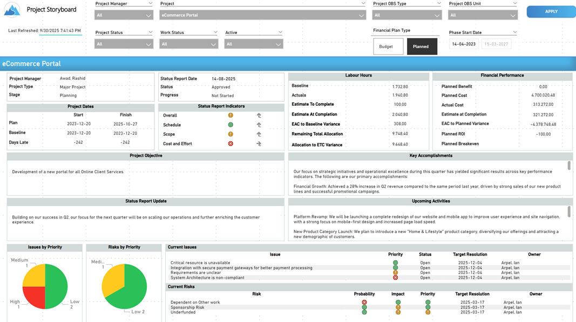Click red priority icon for System Architecture issue
This screenshot has height=322, width=576.
tap(395, 278)
